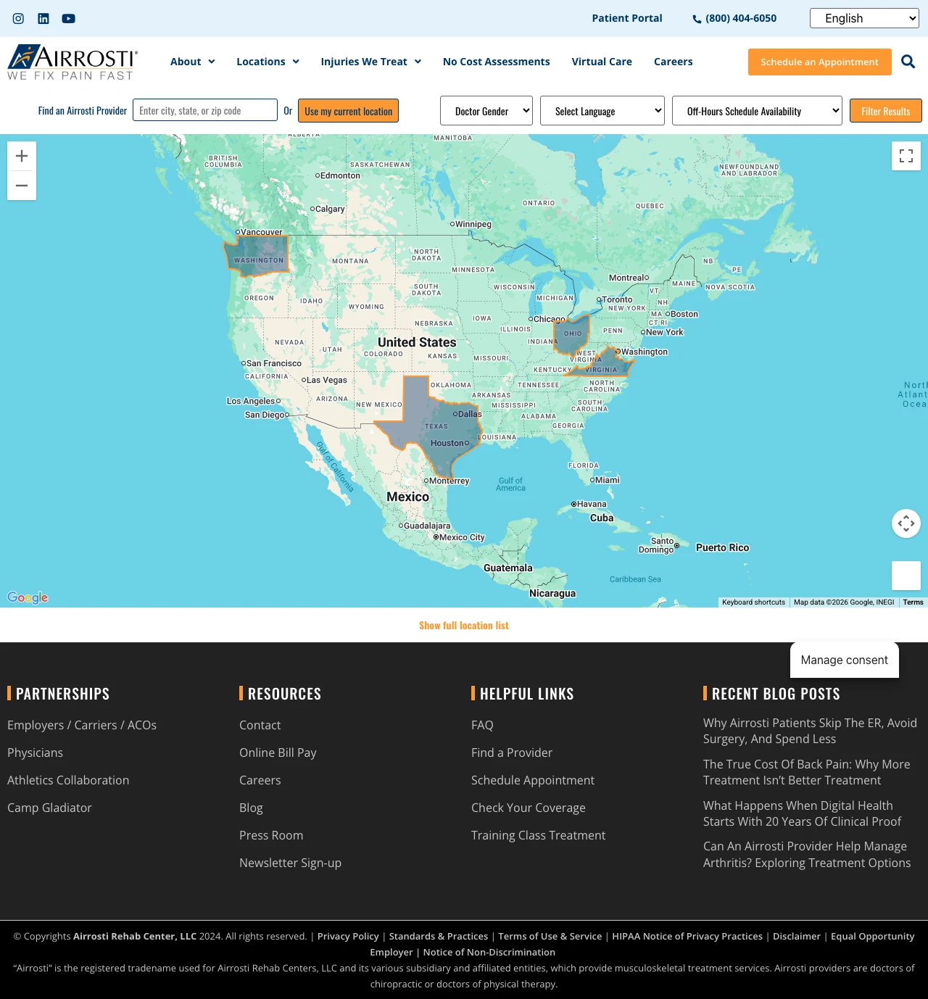This screenshot has height=999, width=928.
Task: Click the Airrosti logo
Action: [72, 62]
